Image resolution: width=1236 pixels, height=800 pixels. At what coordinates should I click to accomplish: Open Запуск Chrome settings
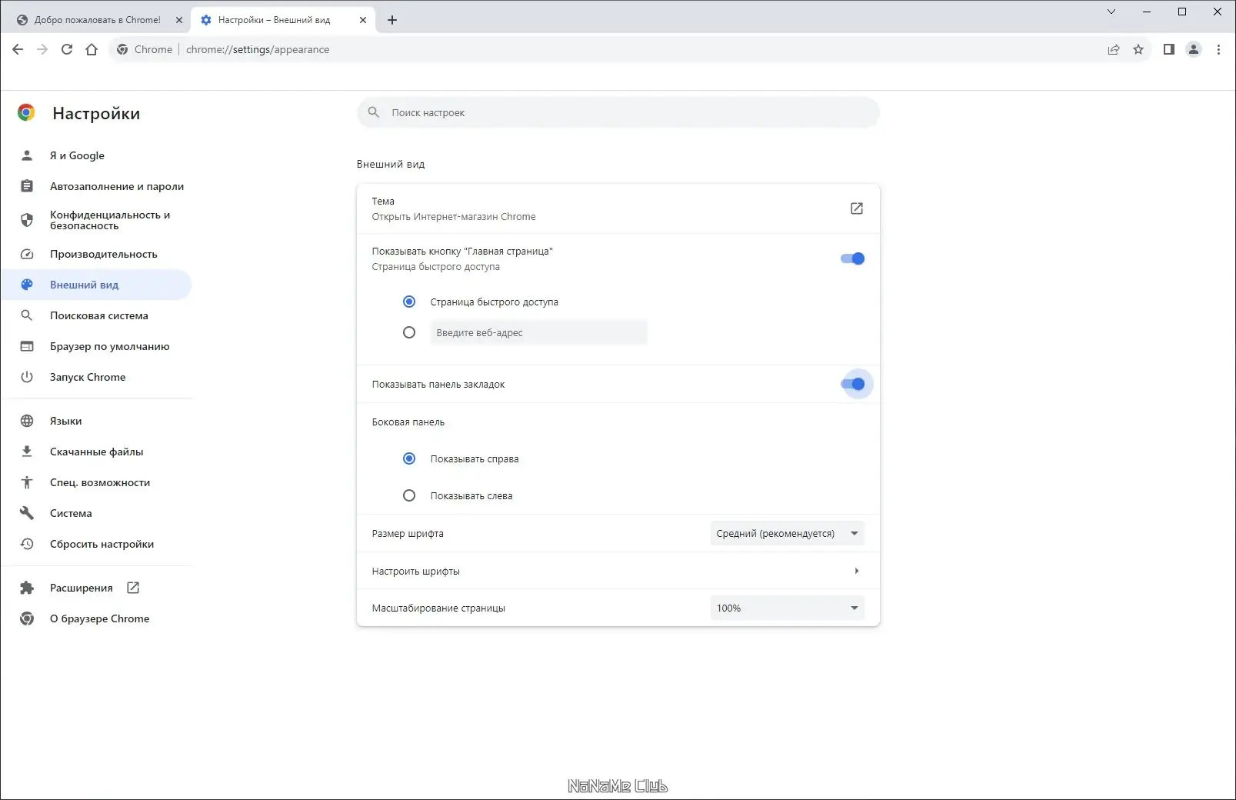pyautogui.click(x=96, y=377)
